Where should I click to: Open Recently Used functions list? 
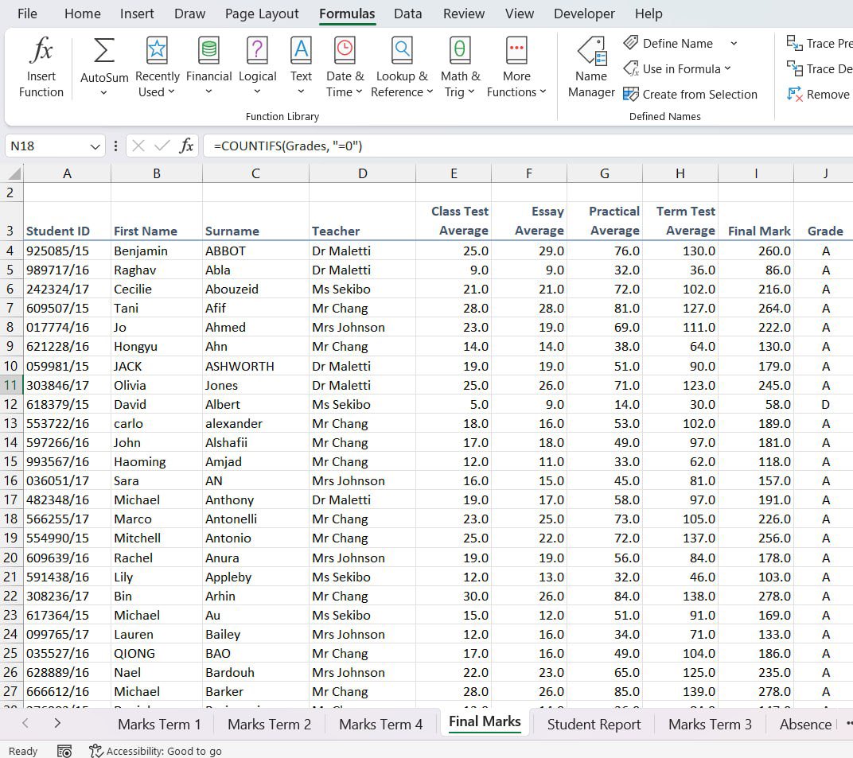tap(157, 68)
